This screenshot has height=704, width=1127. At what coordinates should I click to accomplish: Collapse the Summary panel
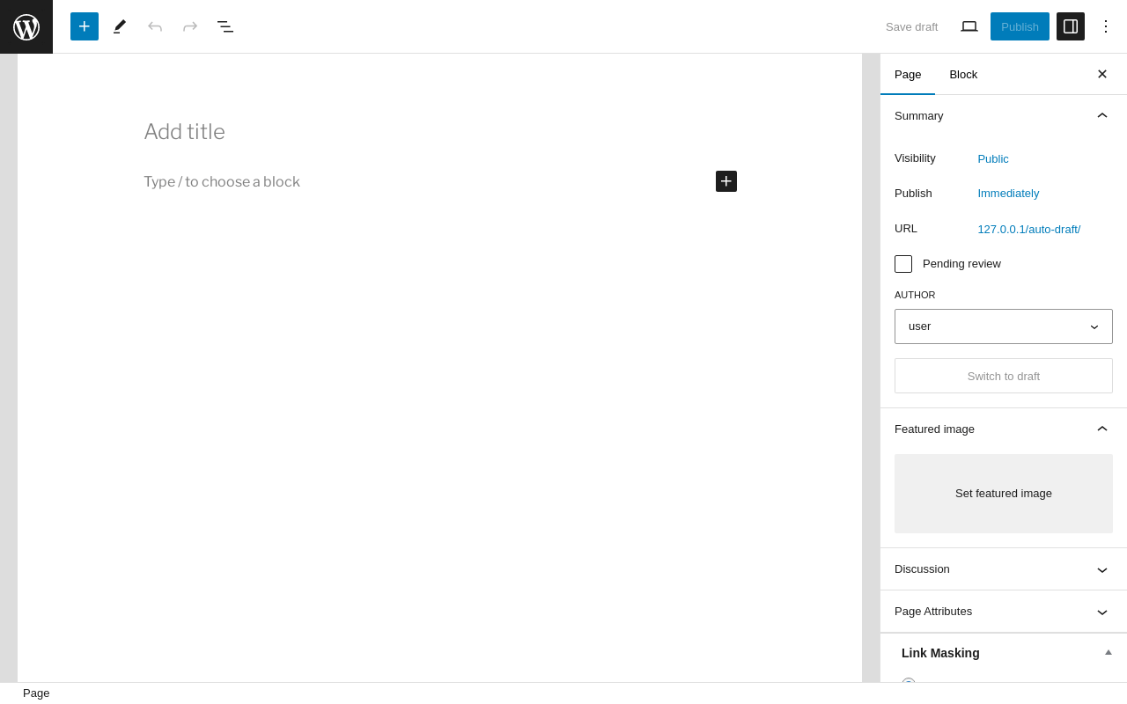1004,116
